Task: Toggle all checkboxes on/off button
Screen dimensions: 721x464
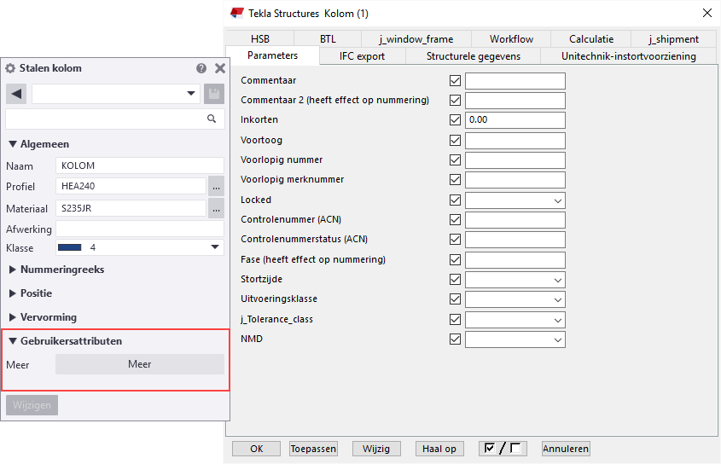Action: click(503, 449)
